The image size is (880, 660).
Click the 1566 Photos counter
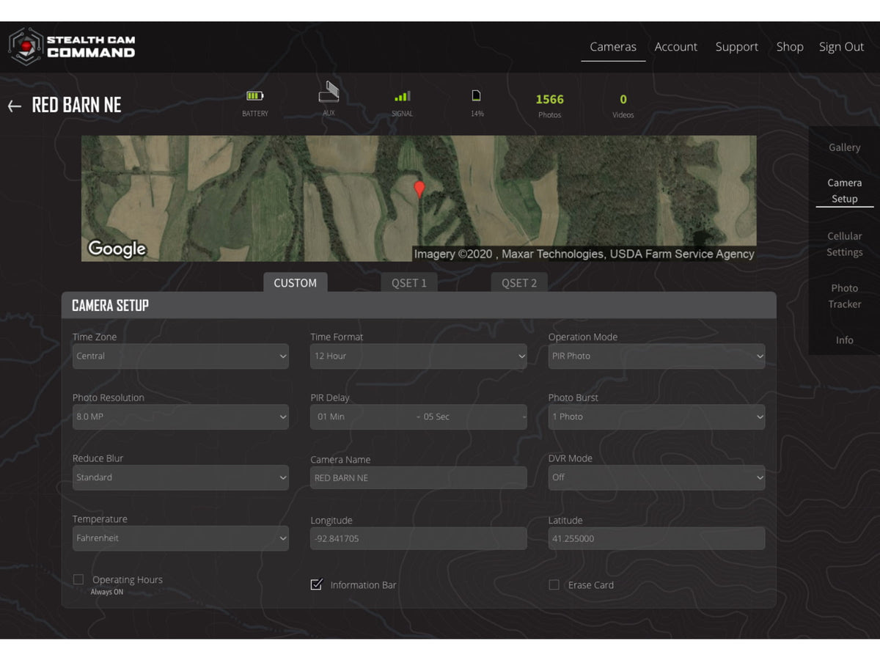pos(550,106)
